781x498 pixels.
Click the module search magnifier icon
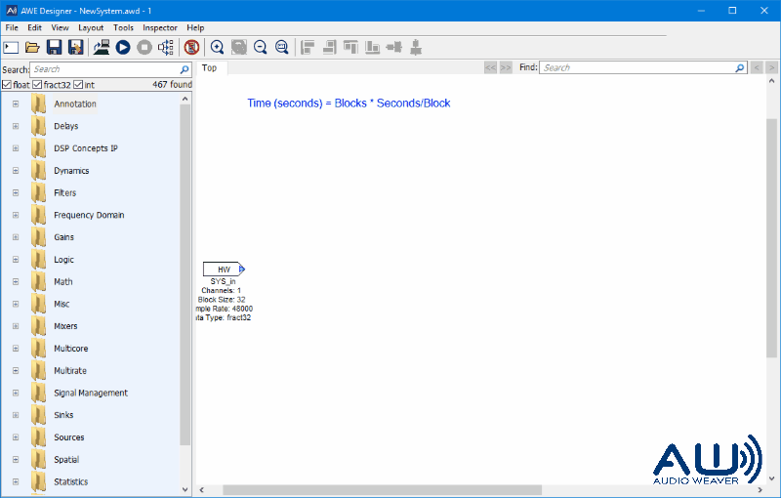tap(185, 69)
